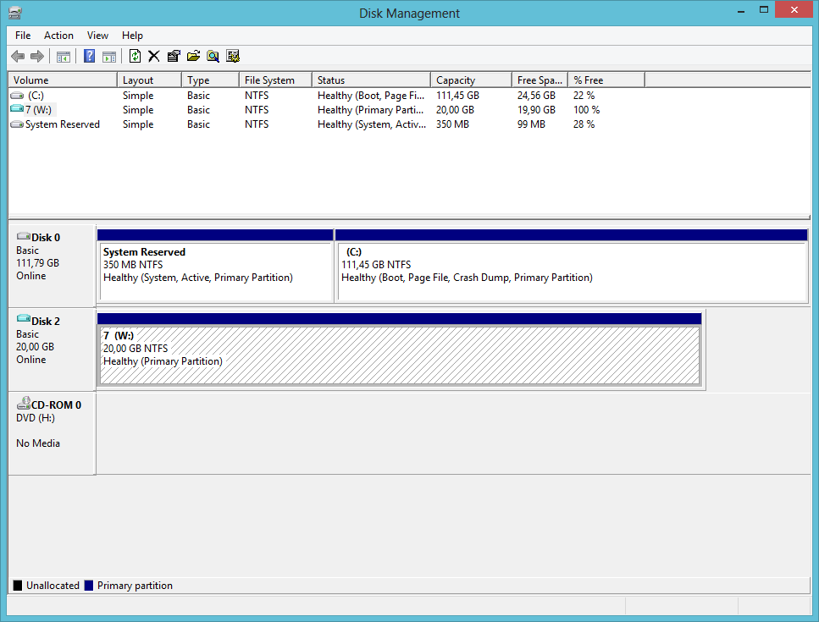
Task: Click the Forward arrow toolbar icon
Action: tap(36, 57)
